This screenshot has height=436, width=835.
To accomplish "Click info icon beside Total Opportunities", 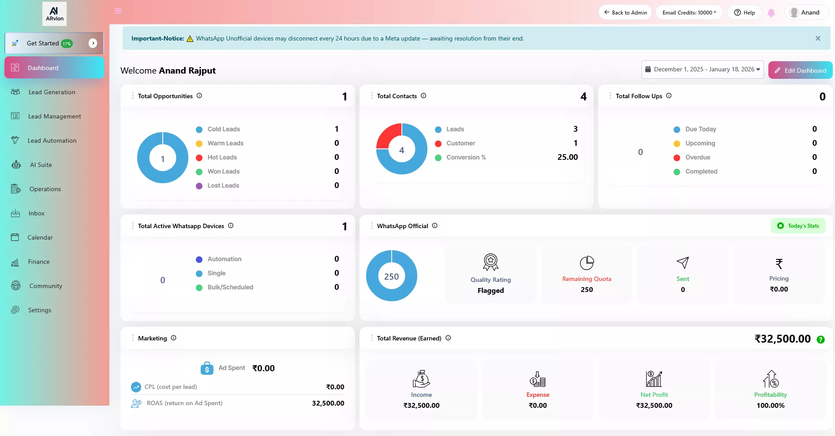I will point(199,96).
